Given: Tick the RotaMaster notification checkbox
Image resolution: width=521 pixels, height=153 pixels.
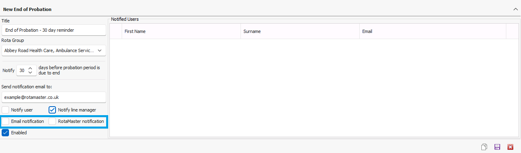Looking at the screenshot, I should coord(52,121).
